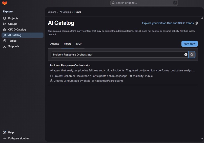Screen dimensions: 204x143
Task: Click the slash shortcut badge in search bar
Action: point(175,3)
